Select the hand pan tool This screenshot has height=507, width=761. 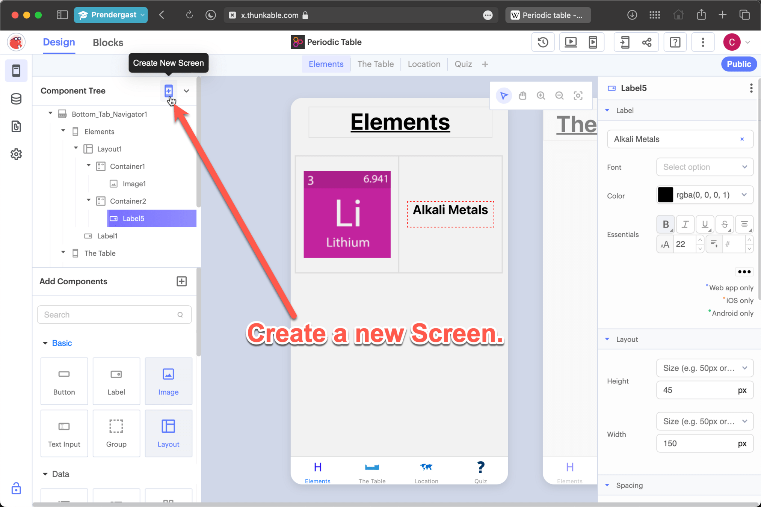(x=522, y=96)
